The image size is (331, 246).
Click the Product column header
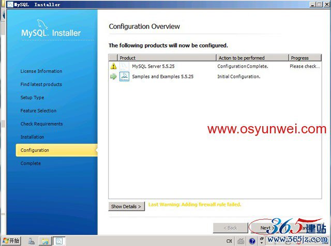pos(167,58)
